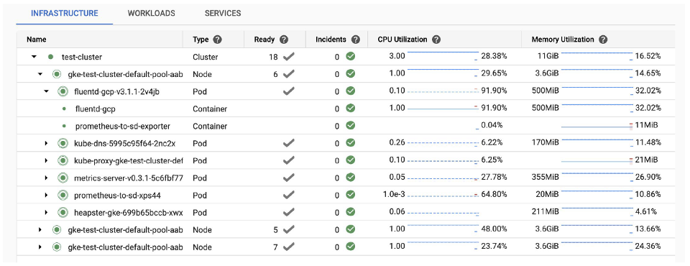Click the status icon of prometheus-to-sd-xps44 pod
This screenshot has height=266, width=690.
(x=63, y=195)
